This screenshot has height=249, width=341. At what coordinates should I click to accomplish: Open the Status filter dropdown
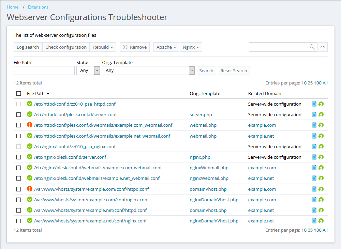click(88, 71)
